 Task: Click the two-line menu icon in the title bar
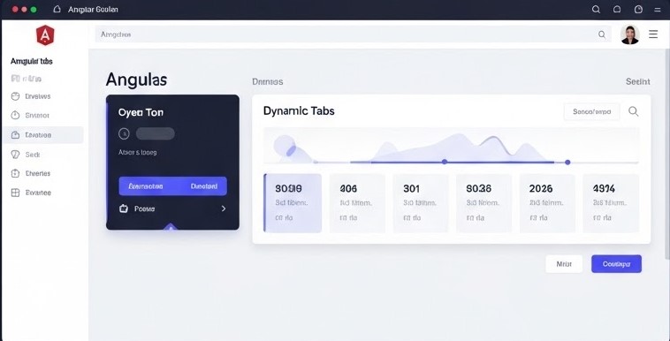658,10
